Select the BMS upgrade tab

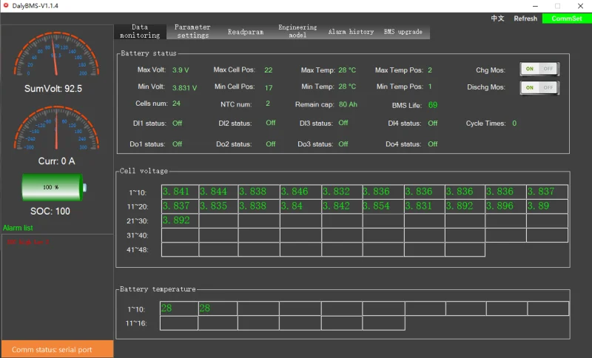coord(403,32)
